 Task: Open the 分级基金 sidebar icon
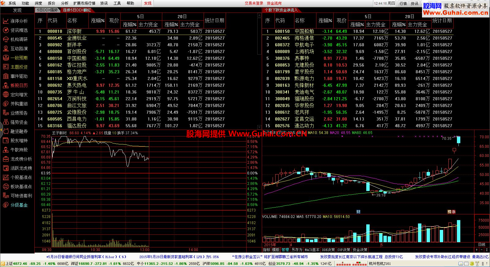(x=6, y=205)
